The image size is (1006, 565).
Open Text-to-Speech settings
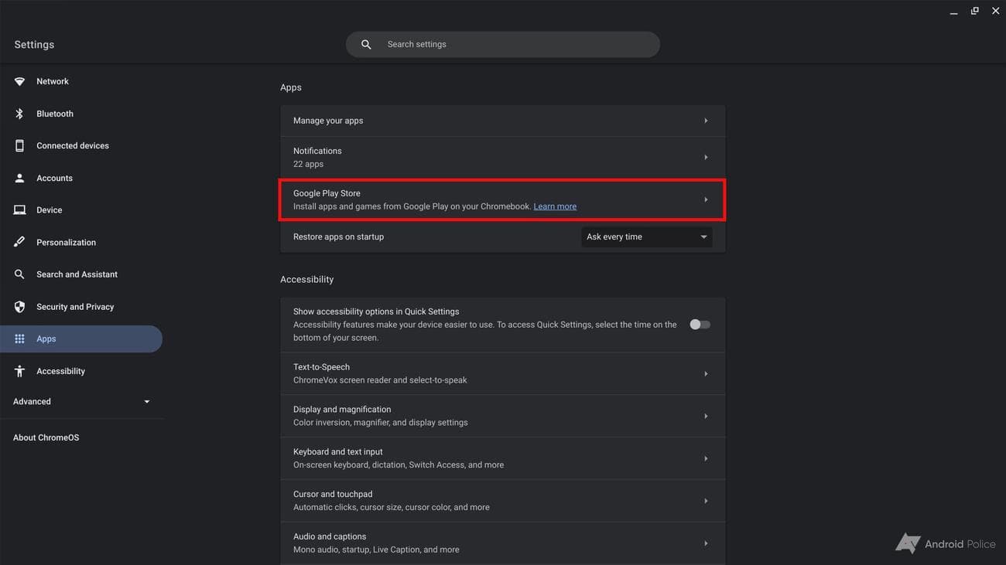(502, 373)
